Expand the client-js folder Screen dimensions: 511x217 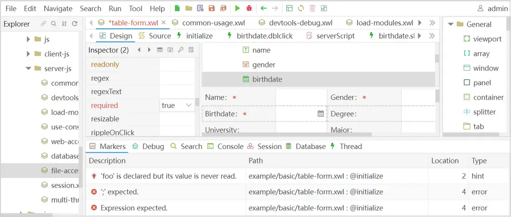28,54
